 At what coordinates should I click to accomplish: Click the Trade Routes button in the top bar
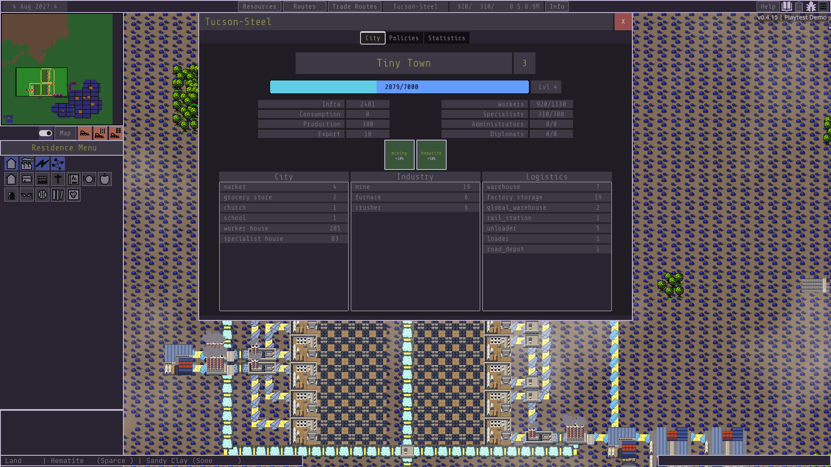point(354,6)
